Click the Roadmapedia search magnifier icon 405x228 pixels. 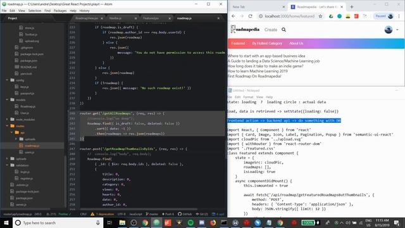[x=283, y=30]
